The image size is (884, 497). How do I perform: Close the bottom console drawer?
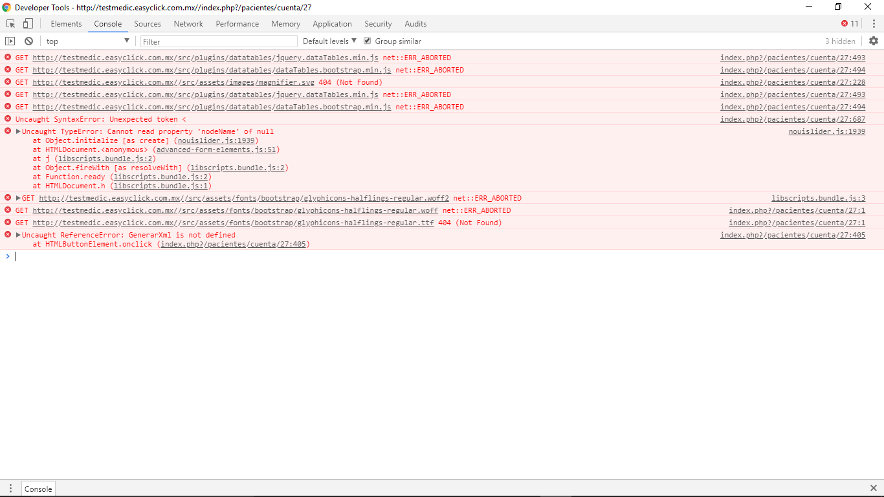pos(874,488)
